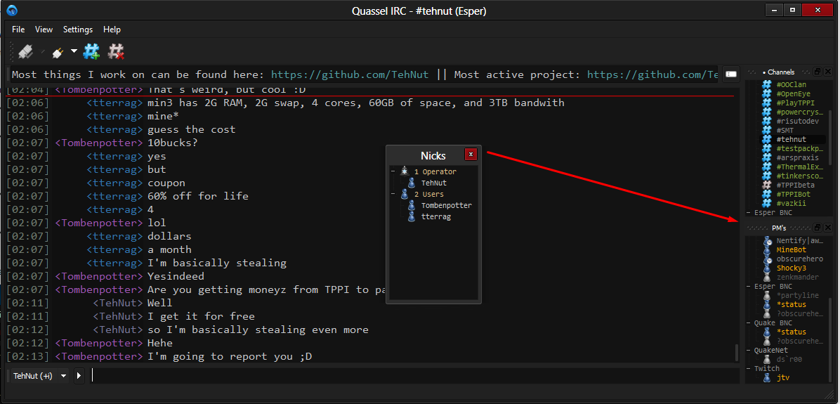This screenshot has height=404, width=840.
Task: Float the Channels dock panel
Action: point(818,72)
